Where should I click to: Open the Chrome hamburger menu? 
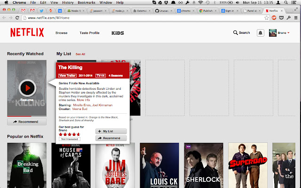[296, 18]
